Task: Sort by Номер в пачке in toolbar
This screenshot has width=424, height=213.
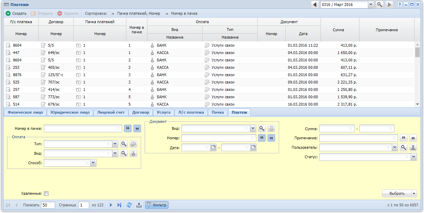Action: pyautogui.click(x=181, y=14)
